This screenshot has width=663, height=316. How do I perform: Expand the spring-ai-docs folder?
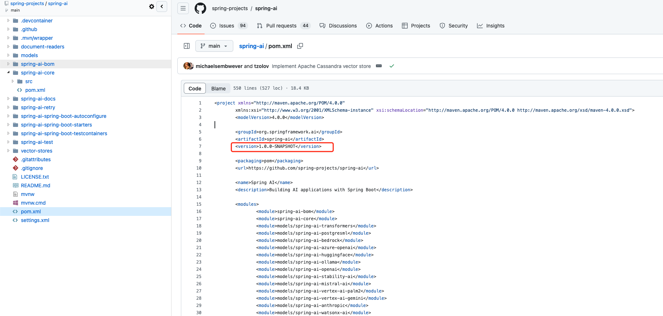pos(8,99)
